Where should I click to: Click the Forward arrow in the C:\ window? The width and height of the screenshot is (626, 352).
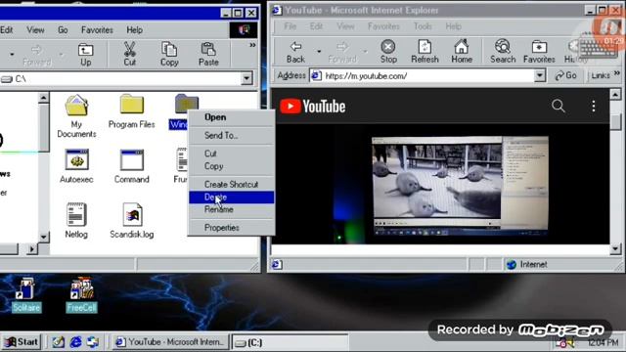point(37,55)
